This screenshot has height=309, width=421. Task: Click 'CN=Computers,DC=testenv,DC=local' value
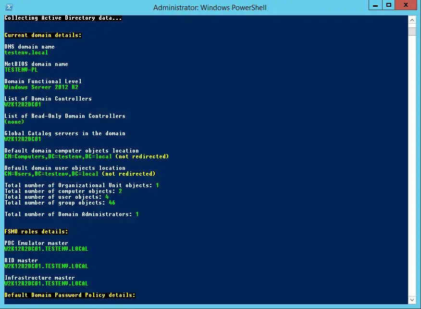[58, 156]
